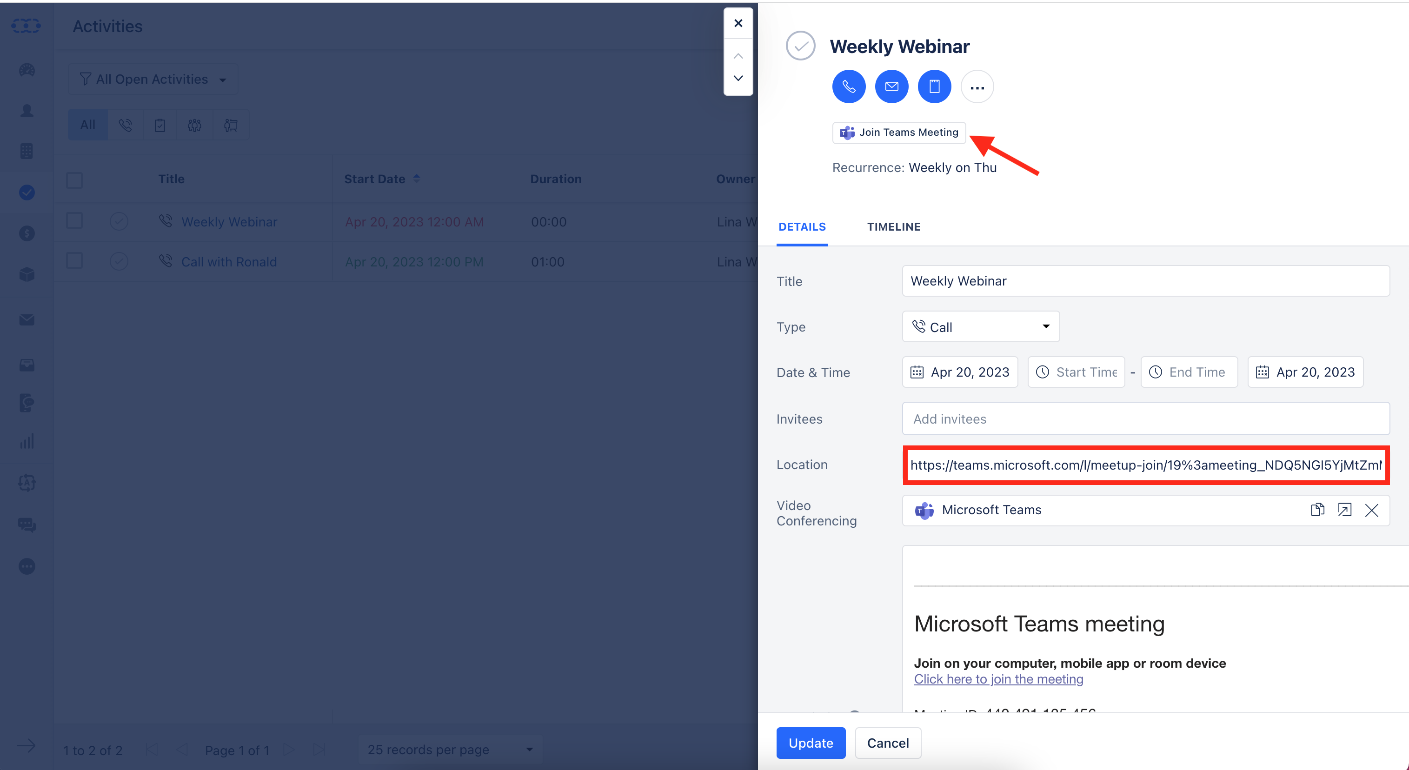Open the 25 records per page dropdown
The height and width of the screenshot is (770, 1409).
450,749
